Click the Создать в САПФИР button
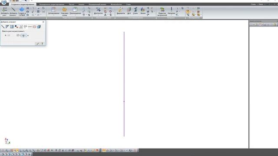Screen dimensions: 278x156 coord(22,12)
